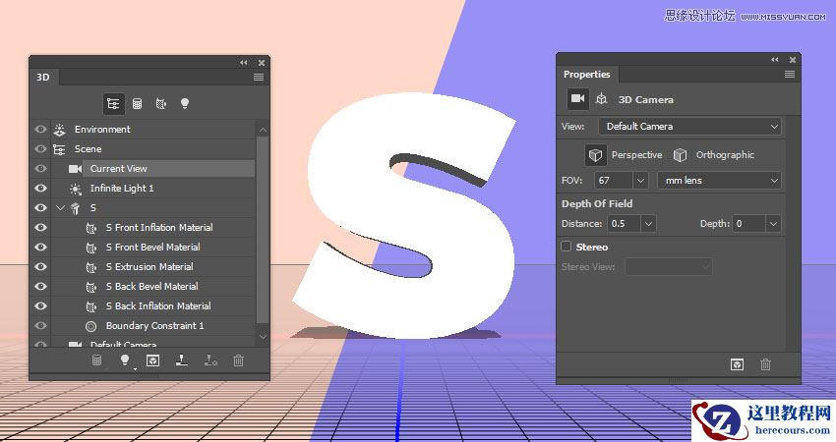The image size is (836, 442).
Task: Open the View Default Camera dropdown
Action: pos(689,127)
